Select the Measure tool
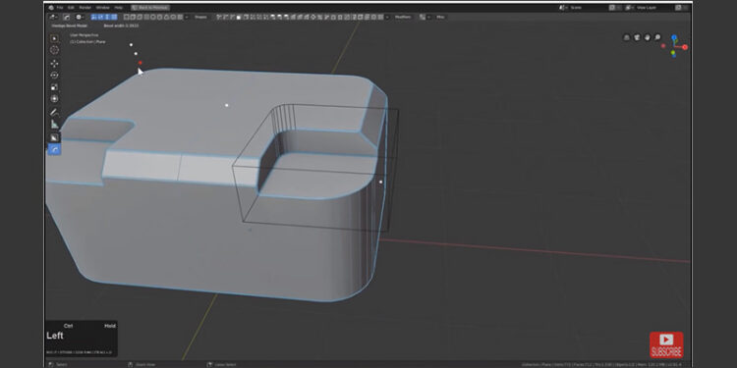The image size is (737, 368). coord(54,124)
